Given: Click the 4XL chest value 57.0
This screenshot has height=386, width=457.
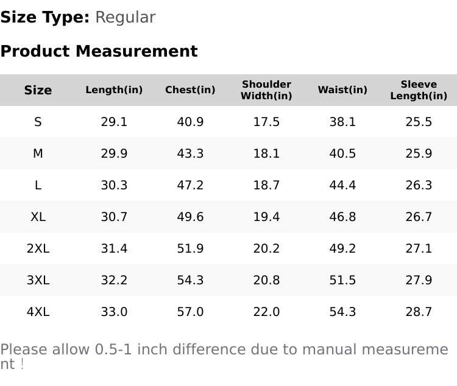Looking at the screenshot, I should [x=190, y=312].
